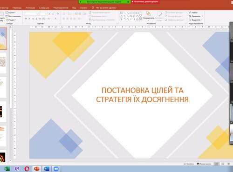Click 'Преобразовать в SmartArt'
Screen dimensions: 233x172
pos(103,20)
